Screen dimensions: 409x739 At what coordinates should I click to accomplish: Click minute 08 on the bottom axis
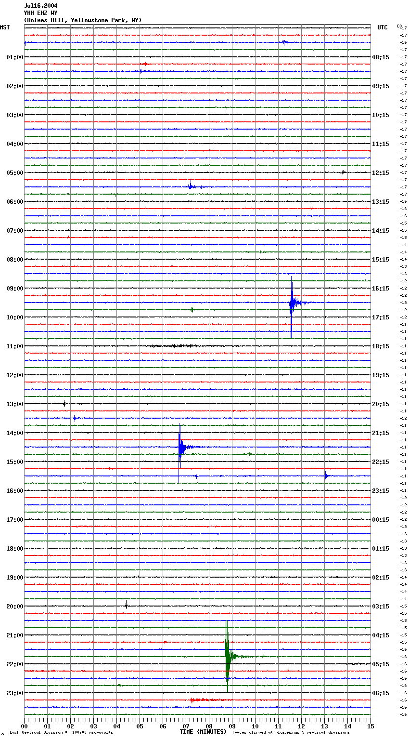pos(209,726)
